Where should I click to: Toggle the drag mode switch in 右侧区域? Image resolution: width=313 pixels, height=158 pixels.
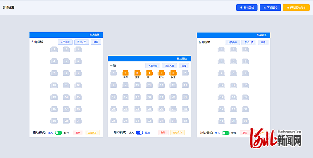click(x=226, y=133)
